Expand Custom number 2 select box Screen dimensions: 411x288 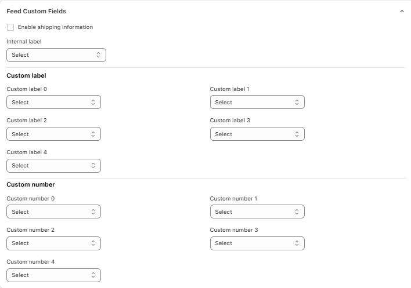[53, 243]
